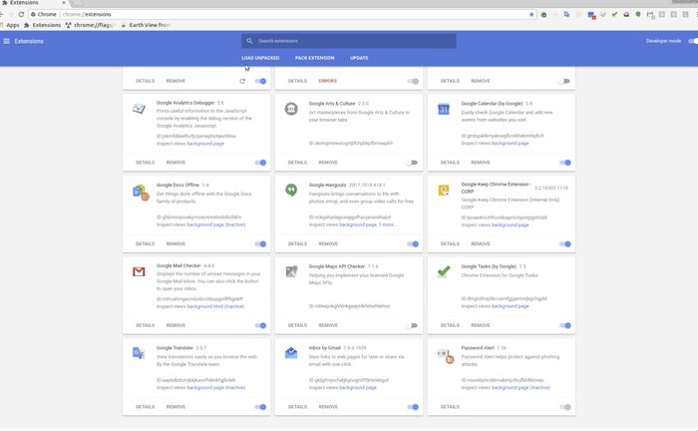Click the Google Mail Checker Gmail icon
The image size is (698, 431).
139,271
